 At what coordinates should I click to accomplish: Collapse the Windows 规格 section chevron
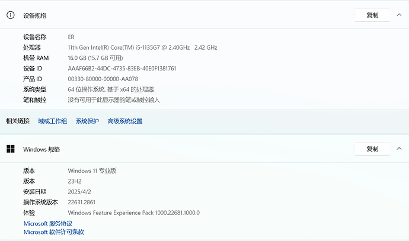click(x=399, y=149)
